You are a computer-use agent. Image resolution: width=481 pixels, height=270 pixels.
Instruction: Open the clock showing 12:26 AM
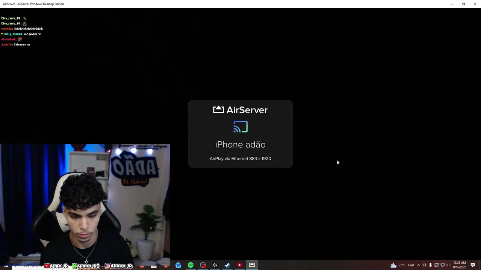(460, 265)
